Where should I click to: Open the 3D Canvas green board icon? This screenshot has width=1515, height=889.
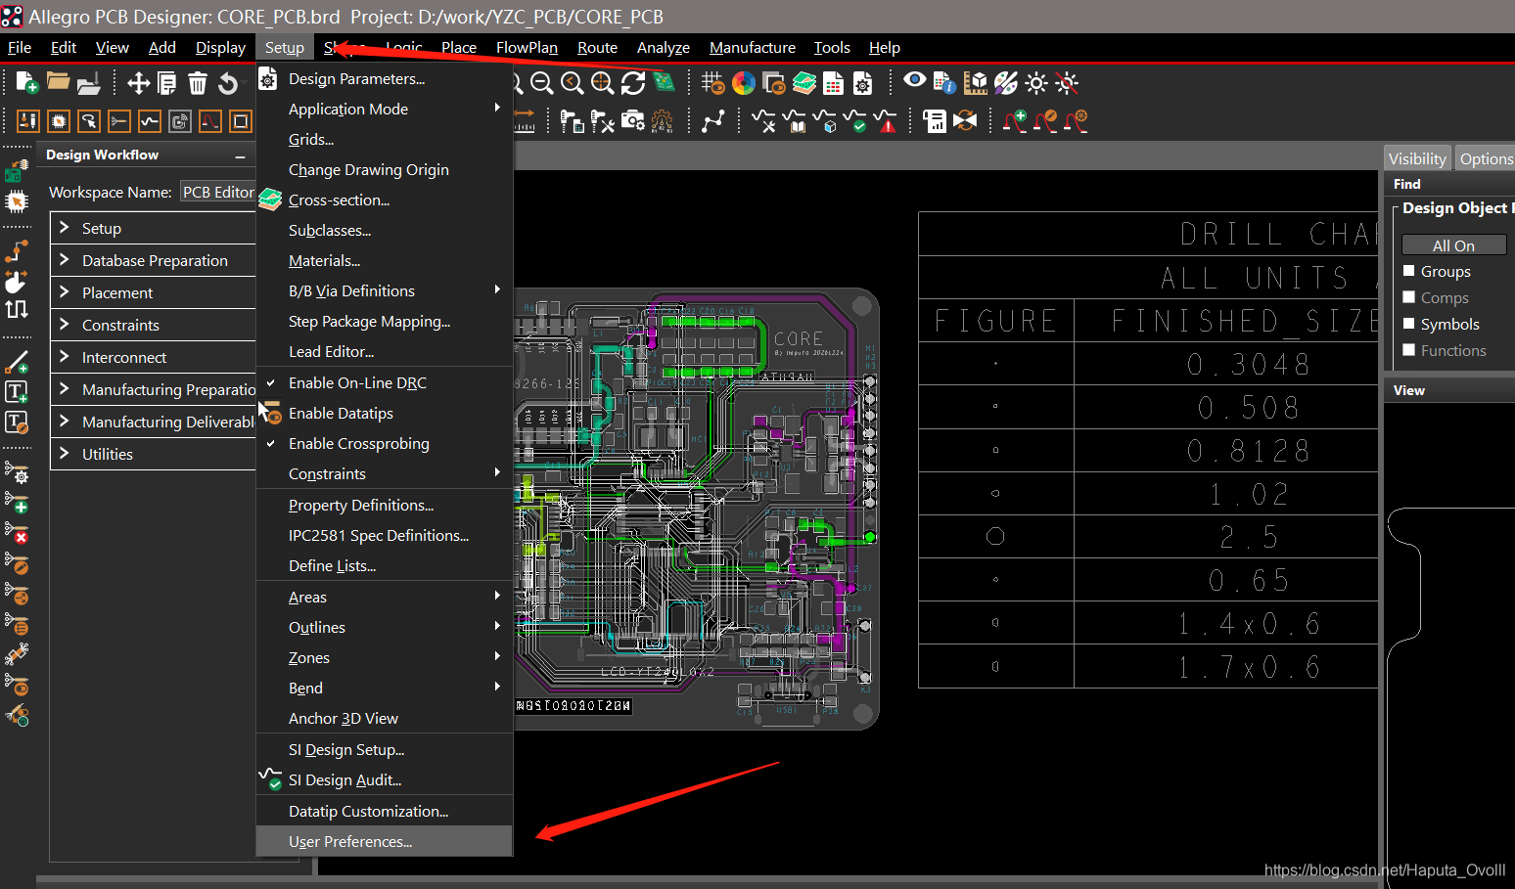(x=665, y=83)
